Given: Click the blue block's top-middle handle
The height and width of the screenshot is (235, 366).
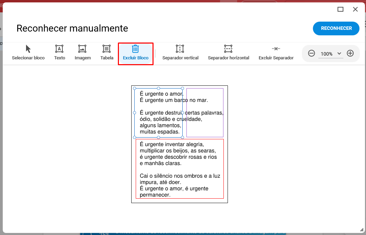Looking at the screenshot, I should click(x=158, y=88).
